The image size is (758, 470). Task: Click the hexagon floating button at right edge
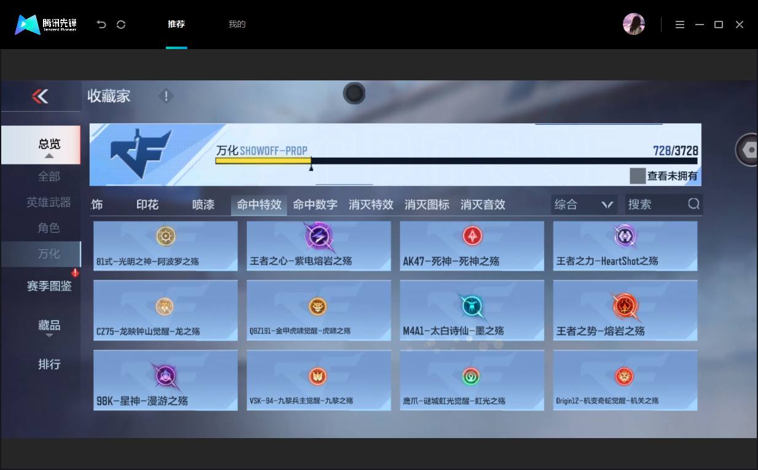tap(748, 150)
